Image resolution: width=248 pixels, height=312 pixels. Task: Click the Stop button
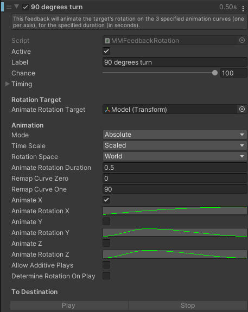188,305
